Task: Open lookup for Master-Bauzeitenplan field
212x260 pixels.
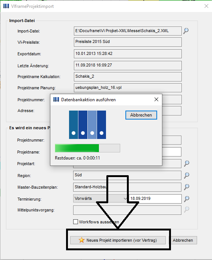Action: [x=187, y=187]
